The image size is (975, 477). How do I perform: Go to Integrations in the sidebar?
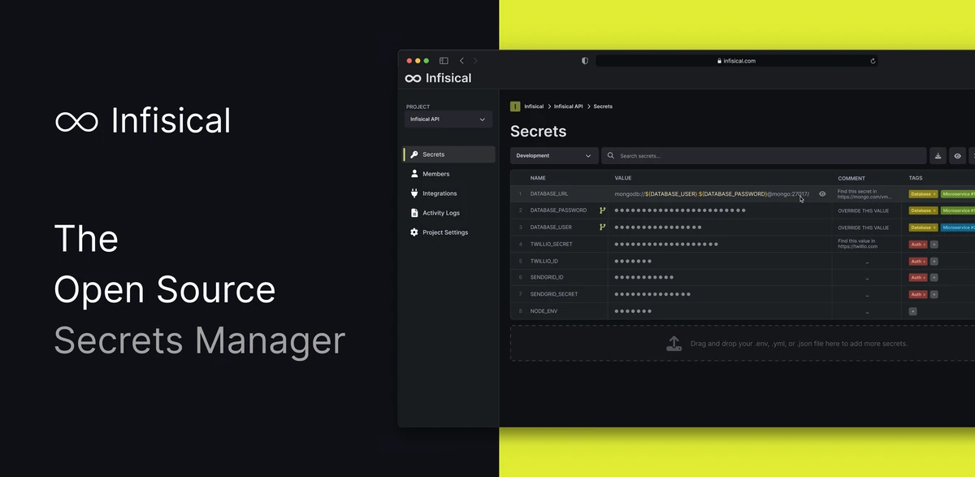click(440, 193)
